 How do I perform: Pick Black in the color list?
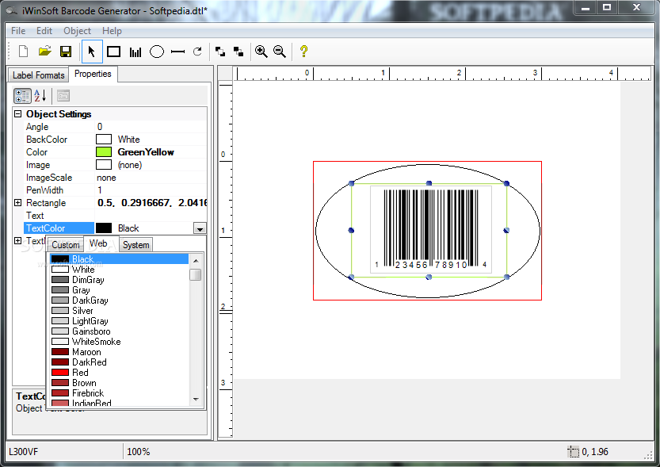(x=120, y=259)
